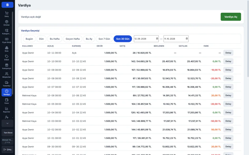Filter shift history by Dün

[x=41, y=39]
